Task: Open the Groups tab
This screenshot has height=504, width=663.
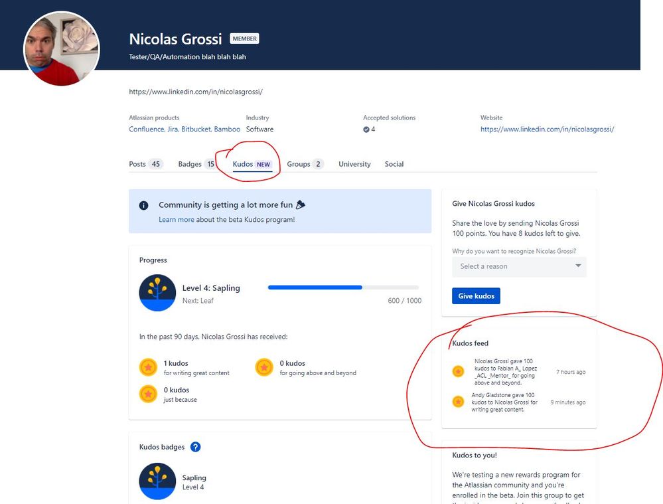Action: (305, 164)
